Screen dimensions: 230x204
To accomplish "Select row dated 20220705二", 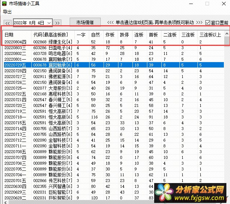I will pyautogui.click(x=113, y=169).
